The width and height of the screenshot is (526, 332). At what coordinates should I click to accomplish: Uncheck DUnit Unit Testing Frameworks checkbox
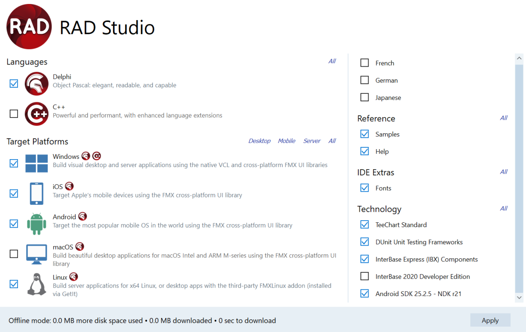tap(365, 242)
